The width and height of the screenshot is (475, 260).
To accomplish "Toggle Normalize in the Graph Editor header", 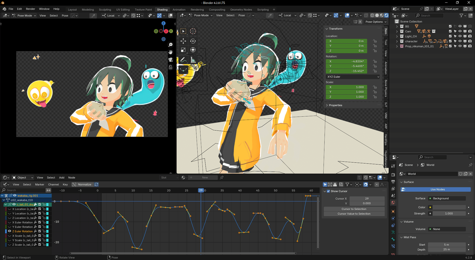I will (83, 184).
